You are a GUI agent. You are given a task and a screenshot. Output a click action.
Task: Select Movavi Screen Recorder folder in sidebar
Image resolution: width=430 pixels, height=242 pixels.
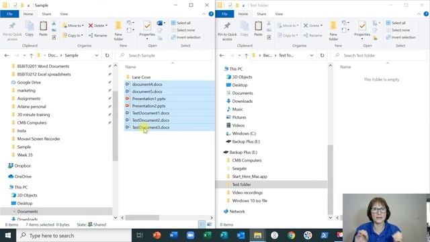pyautogui.click(x=38, y=139)
